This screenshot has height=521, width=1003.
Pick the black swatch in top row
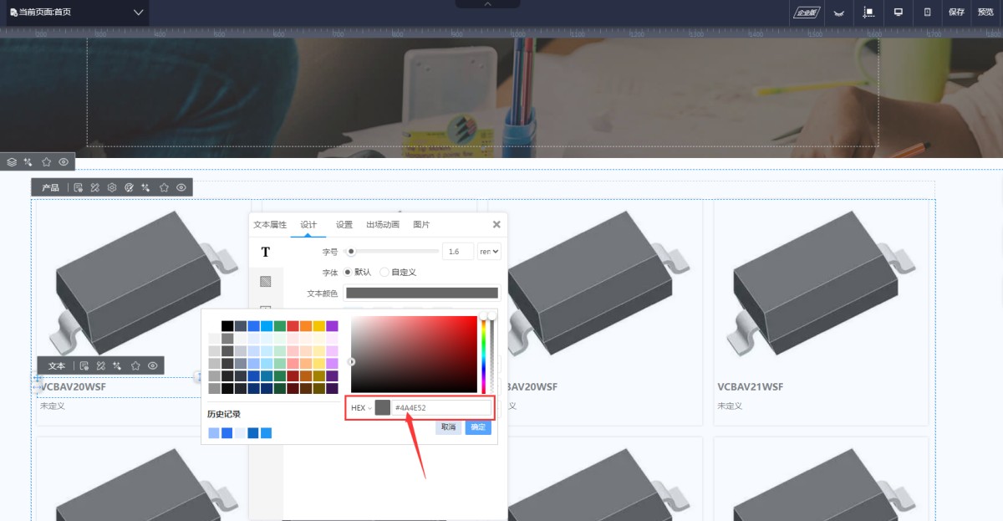[x=227, y=326]
